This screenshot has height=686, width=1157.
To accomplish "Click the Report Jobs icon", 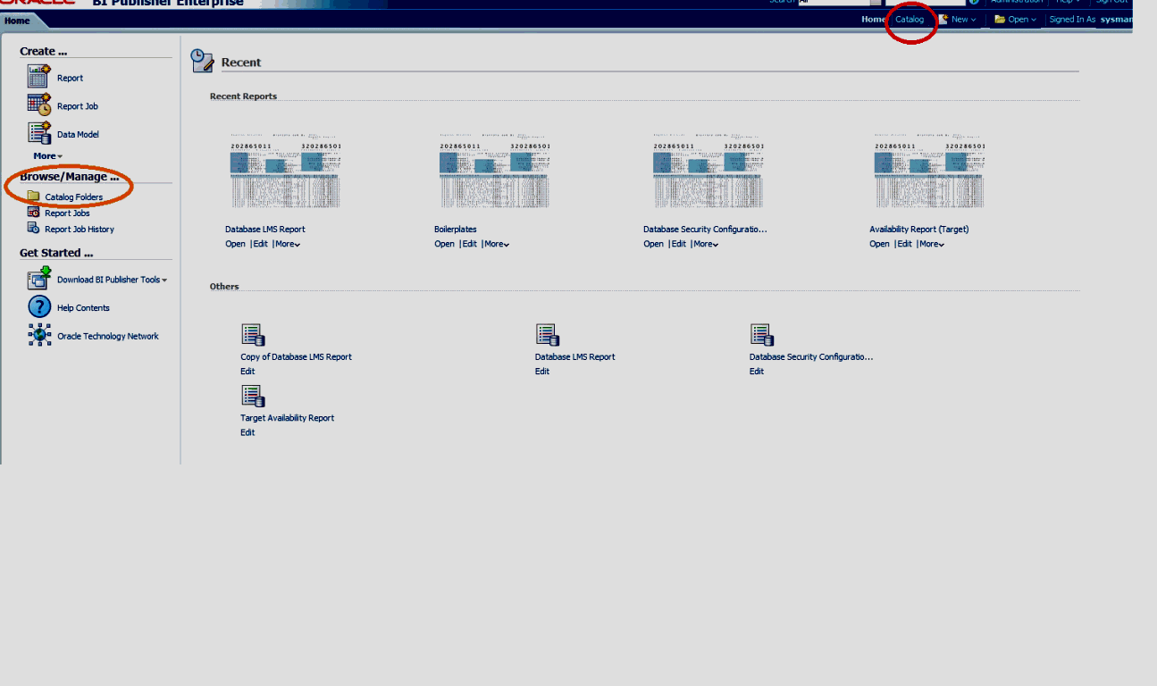I will tap(33, 213).
